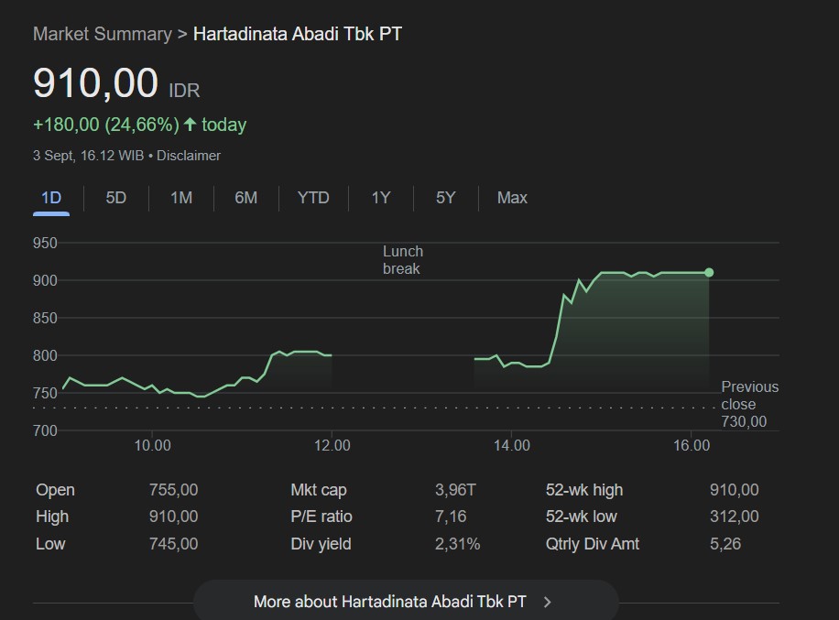Click the 52-wk low label

[x=581, y=517]
